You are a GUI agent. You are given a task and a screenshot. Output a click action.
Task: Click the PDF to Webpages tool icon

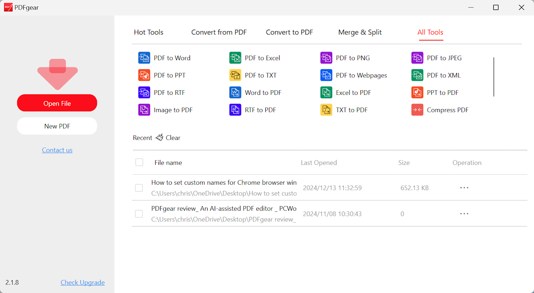click(326, 75)
